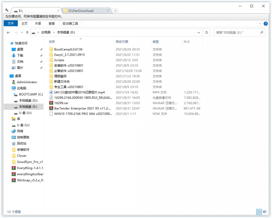Click 此电脑 in the address breadcrumb
272x218 pixels.
pyautogui.click(x=46, y=33)
